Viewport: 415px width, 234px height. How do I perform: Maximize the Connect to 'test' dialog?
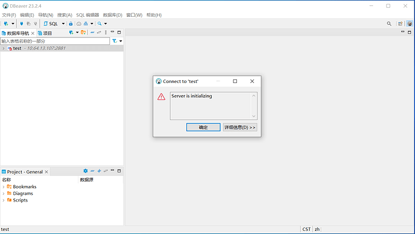click(x=235, y=81)
